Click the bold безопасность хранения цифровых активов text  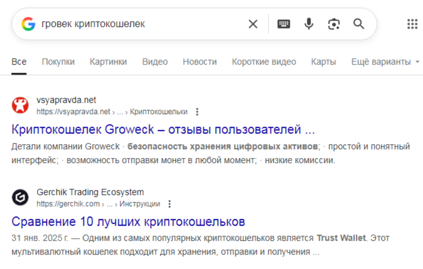[x=223, y=146]
